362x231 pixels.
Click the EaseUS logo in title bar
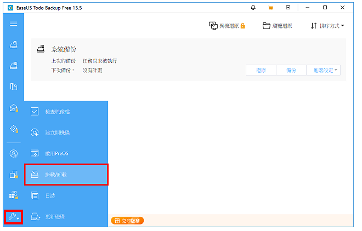click(10, 8)
